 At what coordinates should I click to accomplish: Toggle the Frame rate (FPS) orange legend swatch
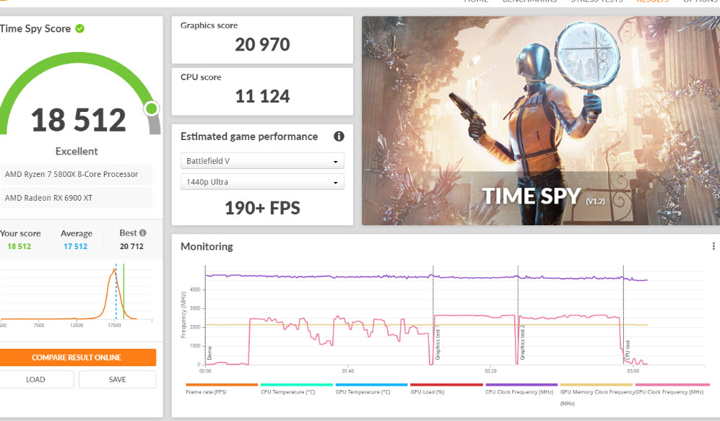click(222, 385)
